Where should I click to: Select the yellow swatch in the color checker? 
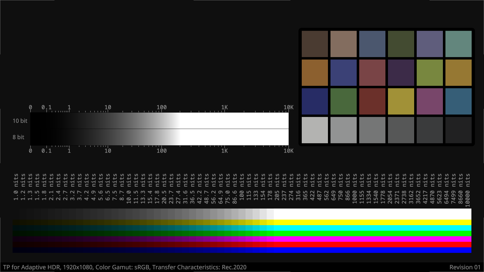click(x=401, y=101)
